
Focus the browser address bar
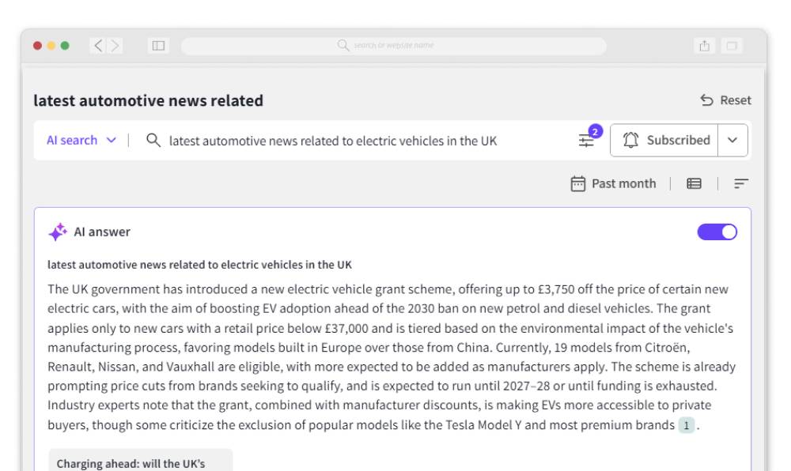(x=393, y=46)
